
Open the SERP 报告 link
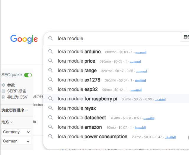pyautogui.click(x=17, y=91)
